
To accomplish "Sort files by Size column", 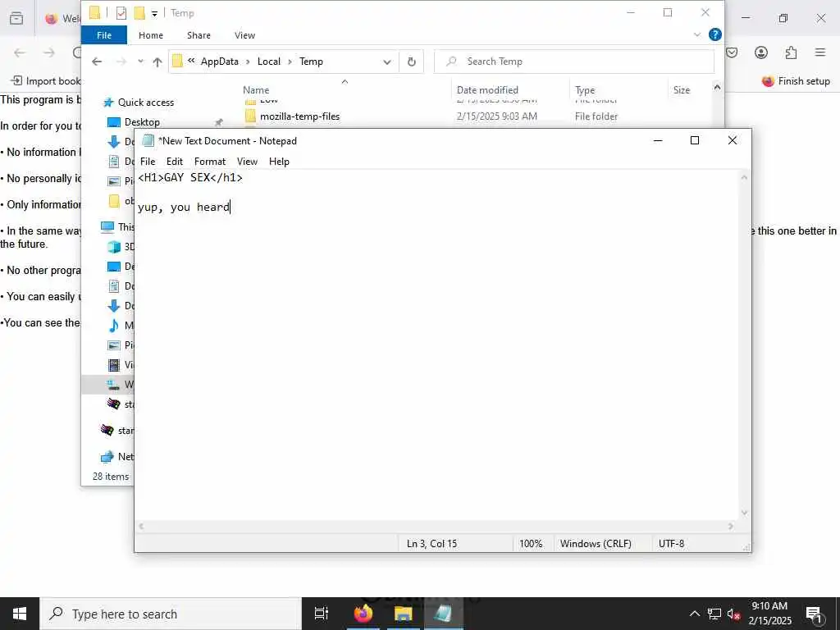I will point(682,90).
